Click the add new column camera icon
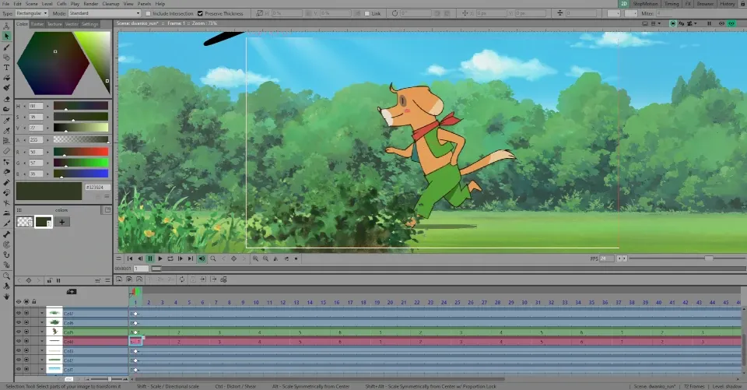The height and width of the screenshot is (390, 747). coord(72,291)
